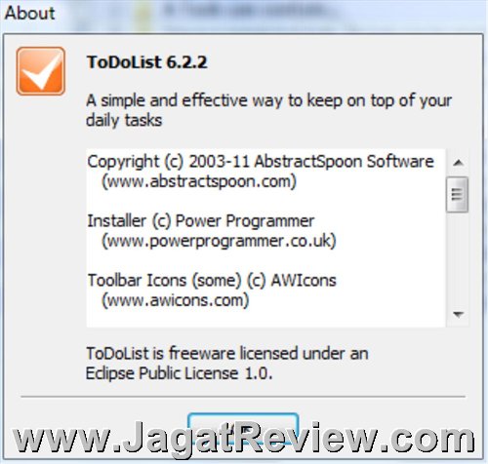Click blank area at bottom of credits box

(265, 319)
